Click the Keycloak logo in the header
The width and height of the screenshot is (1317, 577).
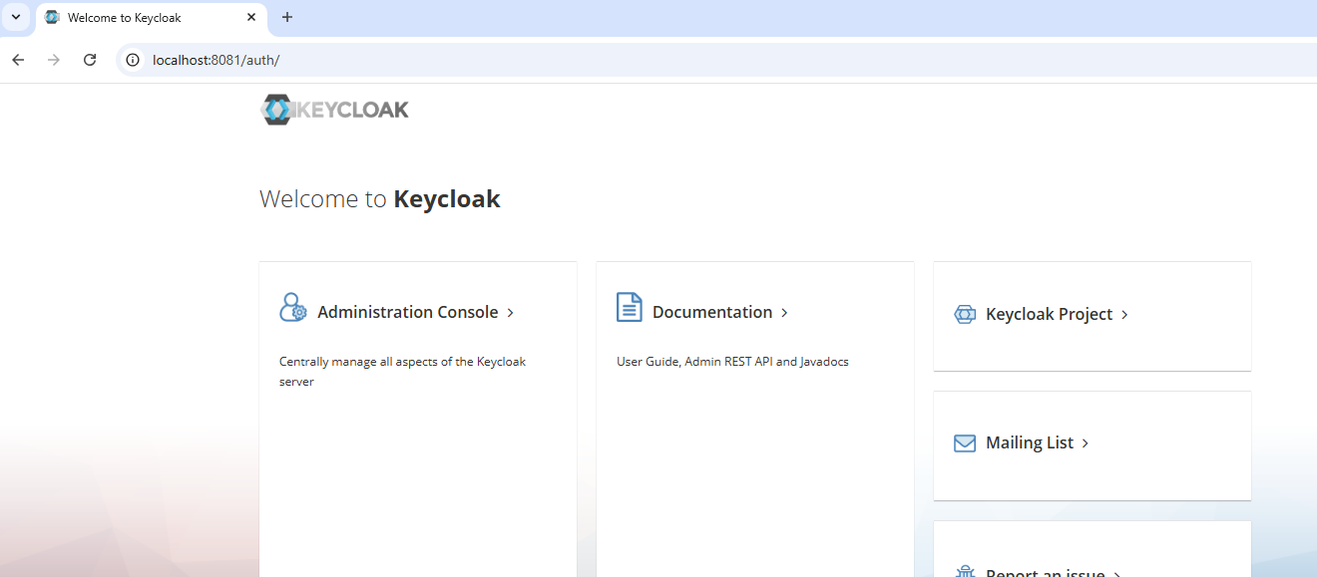(334, 110)
